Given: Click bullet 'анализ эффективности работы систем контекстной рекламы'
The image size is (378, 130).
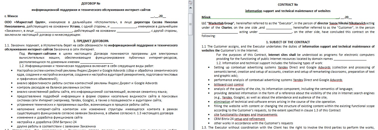Looking at the screenshot, I should [x=87, y=83].
